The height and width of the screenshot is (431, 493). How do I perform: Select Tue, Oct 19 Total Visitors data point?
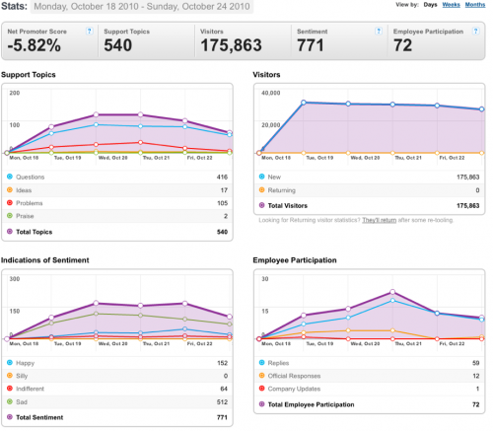304,103
